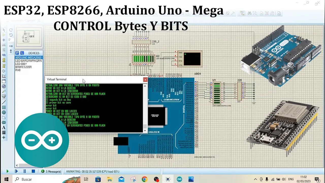Pause the running simulation
The height and width of the screenshot is (183, 325).
click(x=25, y=172)
